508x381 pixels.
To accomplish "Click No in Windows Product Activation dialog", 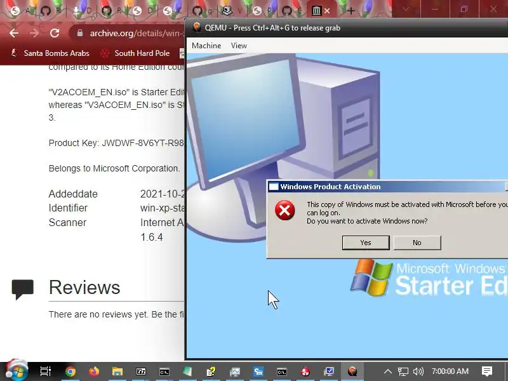I will click(417, 243).
